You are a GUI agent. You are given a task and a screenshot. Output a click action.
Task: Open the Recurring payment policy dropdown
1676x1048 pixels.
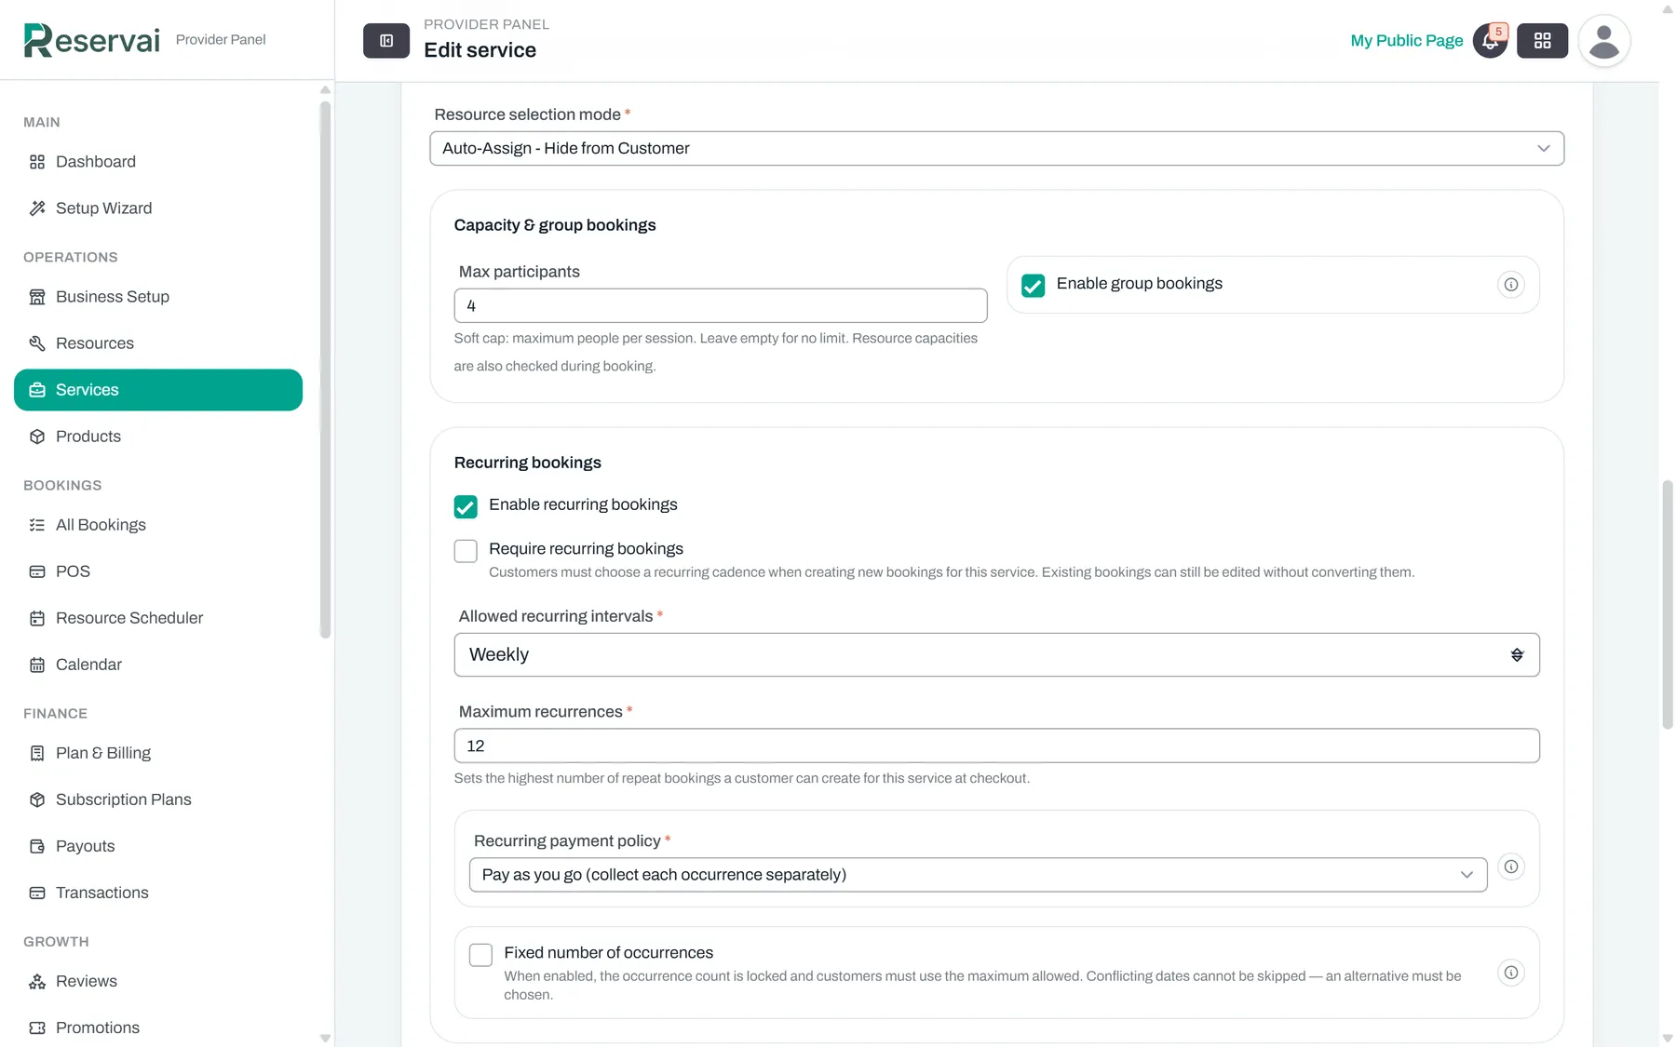click(x=978, y=875)
